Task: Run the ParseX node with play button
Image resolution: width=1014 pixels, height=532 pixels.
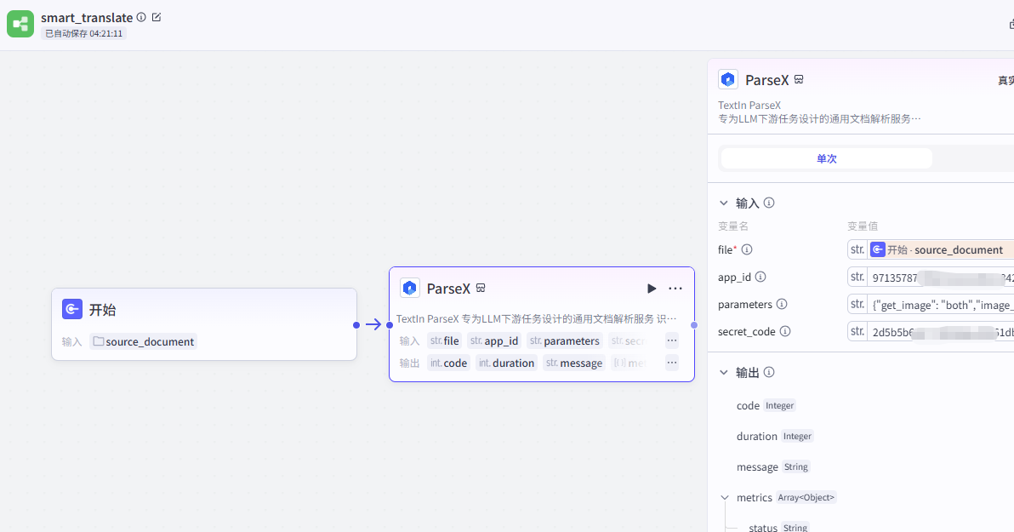Action: (652, 289)
